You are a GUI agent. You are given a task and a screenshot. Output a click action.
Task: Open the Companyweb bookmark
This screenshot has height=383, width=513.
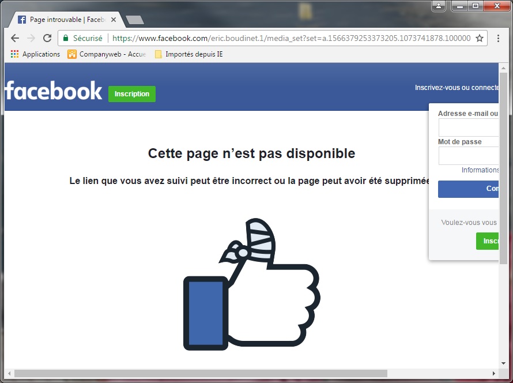click(107, 54)
